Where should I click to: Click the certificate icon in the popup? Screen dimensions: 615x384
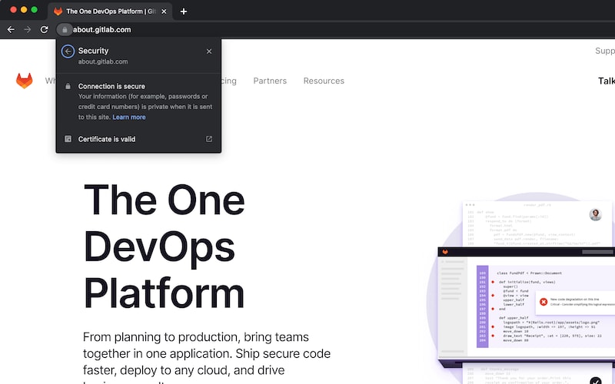(68, 139)
